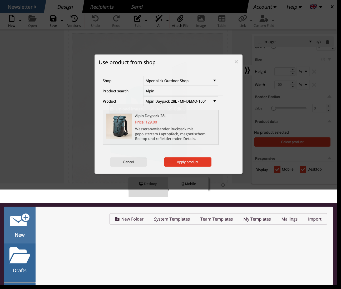This screenshot has height=289, width=341.
Task: Open the Mailings tab
Action: pos(289,219)
